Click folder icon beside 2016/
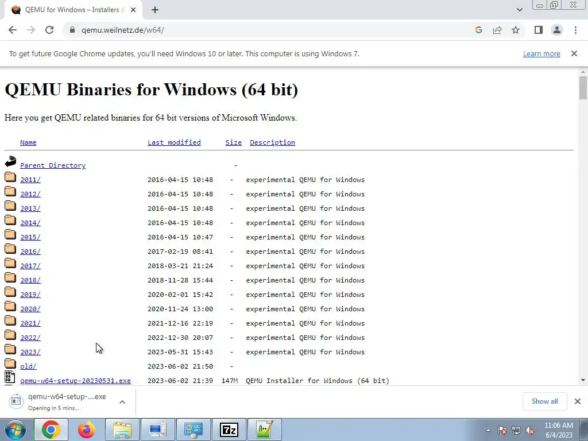The width and height of the screenshot is (588, 441). pyautogui.click(x=10, y=249)
